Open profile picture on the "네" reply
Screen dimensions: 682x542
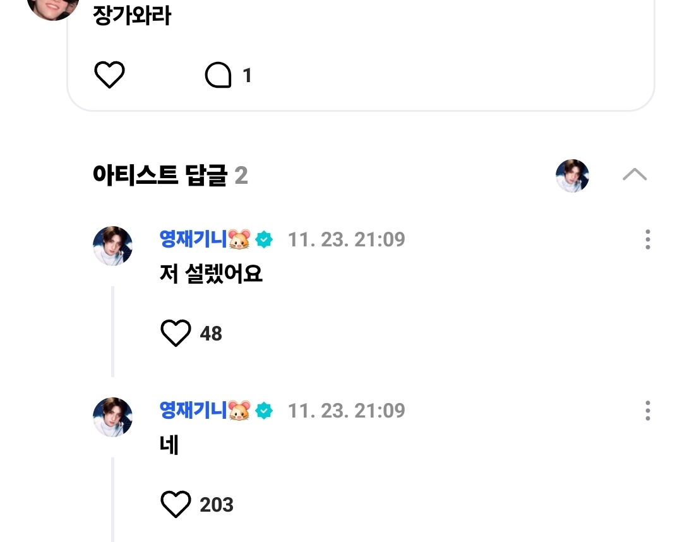click(112, 417)
